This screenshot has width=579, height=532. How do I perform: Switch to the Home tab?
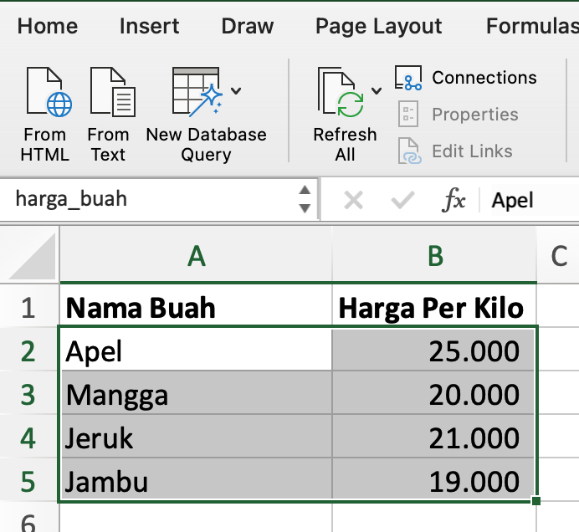47,27
